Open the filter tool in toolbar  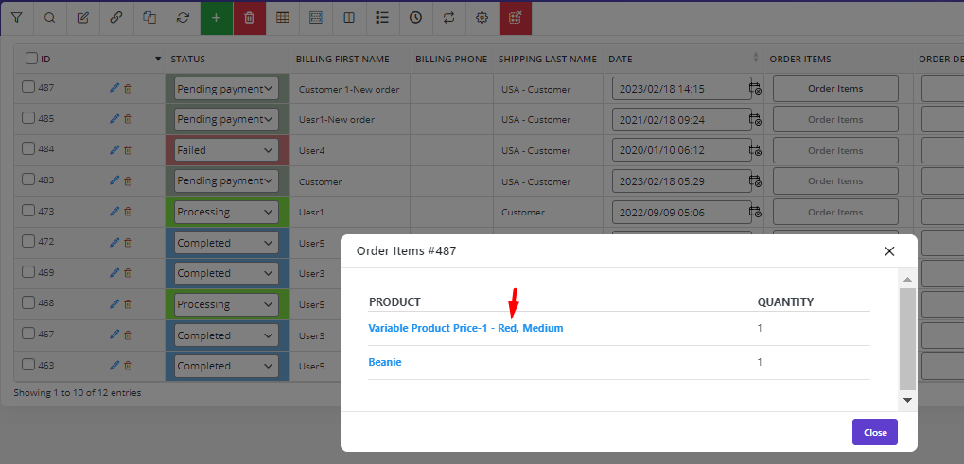click(17, 18)
